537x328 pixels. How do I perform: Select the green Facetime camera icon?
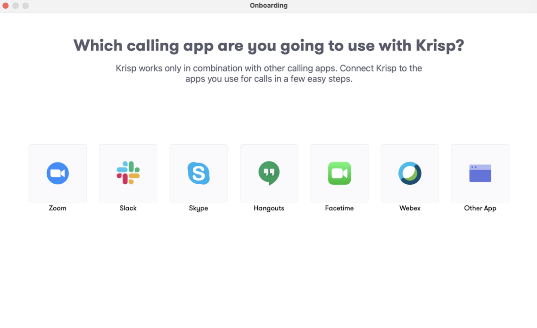point(339,173)
